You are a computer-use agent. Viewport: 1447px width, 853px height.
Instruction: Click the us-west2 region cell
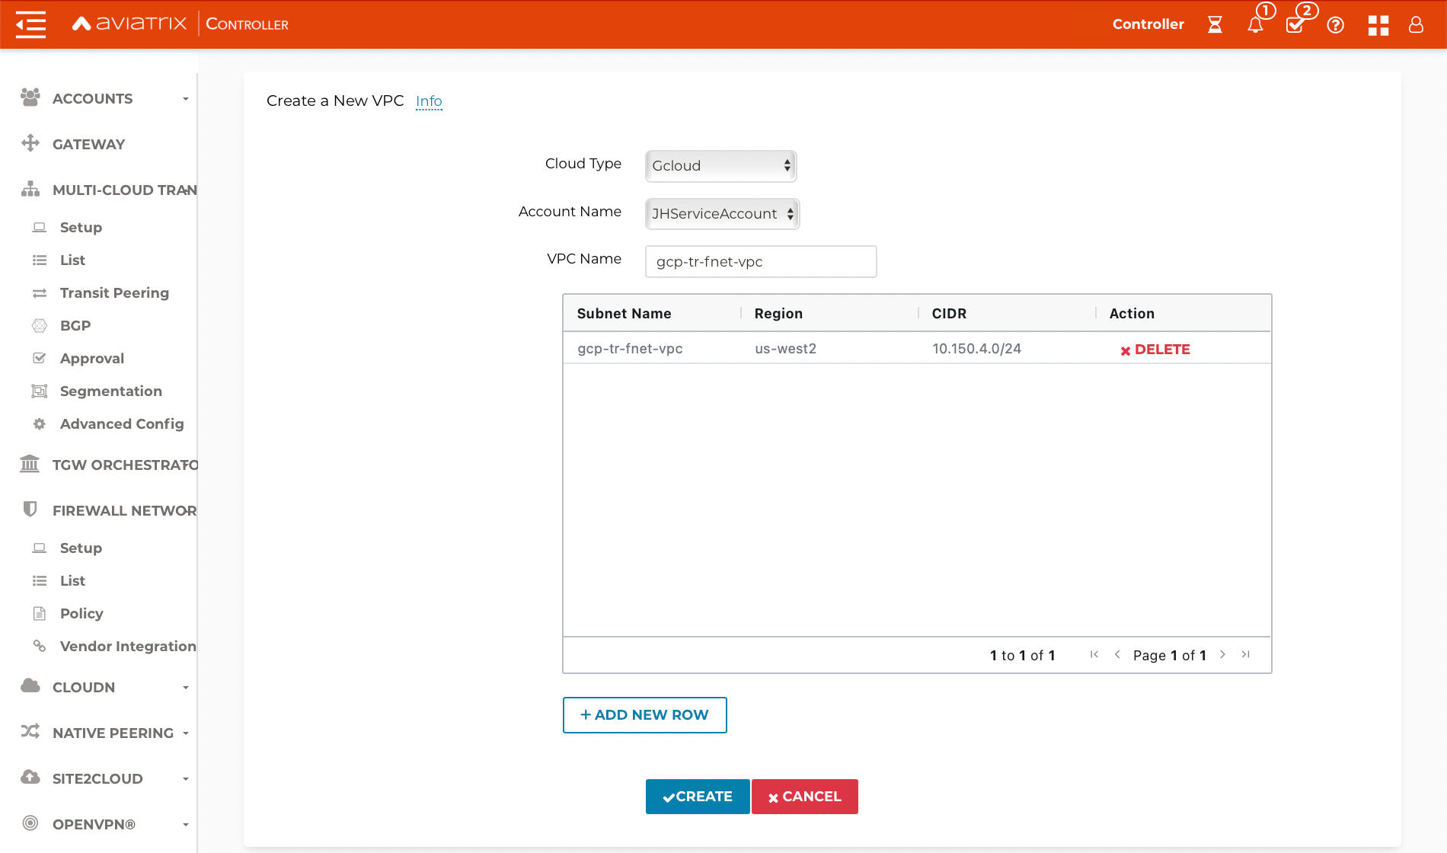[x=785, y=349]
